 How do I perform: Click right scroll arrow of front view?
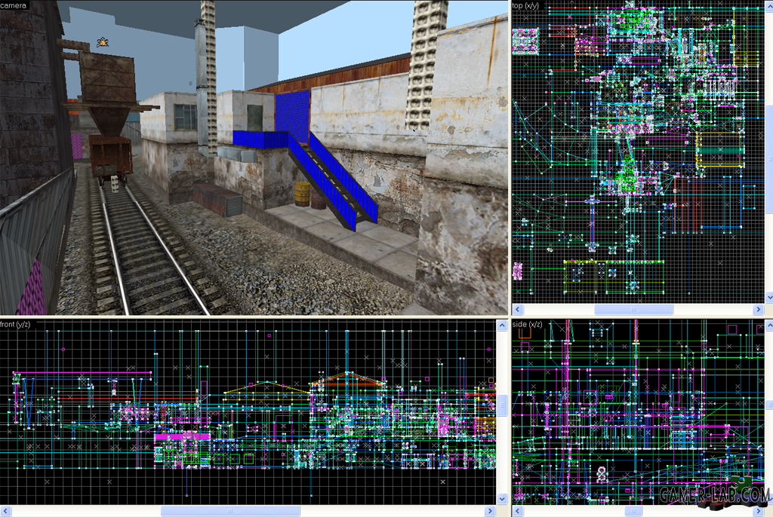[489, 511]
